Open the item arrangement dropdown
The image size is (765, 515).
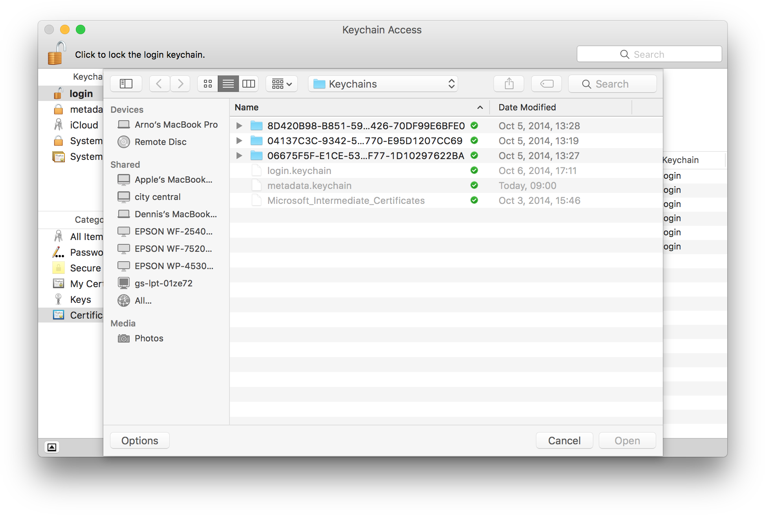282,84
